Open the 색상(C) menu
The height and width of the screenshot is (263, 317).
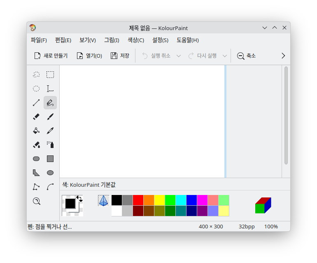tap(136, 40)
